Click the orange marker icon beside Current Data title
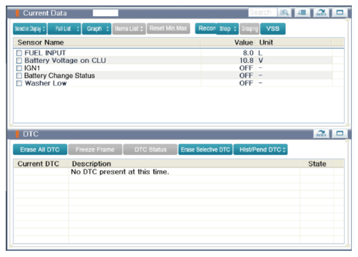This screenshot has width=358, height=257. pos(17,13)
